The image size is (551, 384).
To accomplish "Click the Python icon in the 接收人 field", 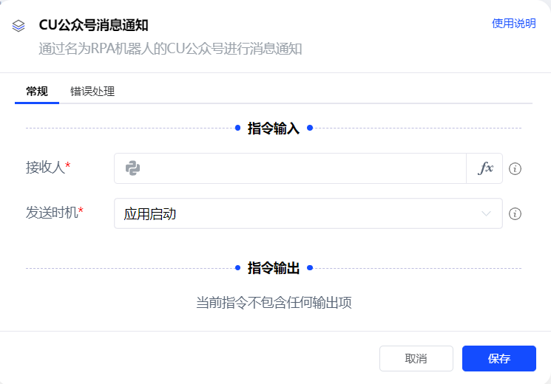I will click(133, 168).
